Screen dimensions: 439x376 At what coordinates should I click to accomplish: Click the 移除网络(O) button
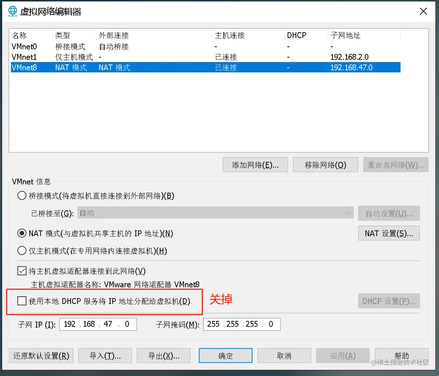[x=326, y=165]
